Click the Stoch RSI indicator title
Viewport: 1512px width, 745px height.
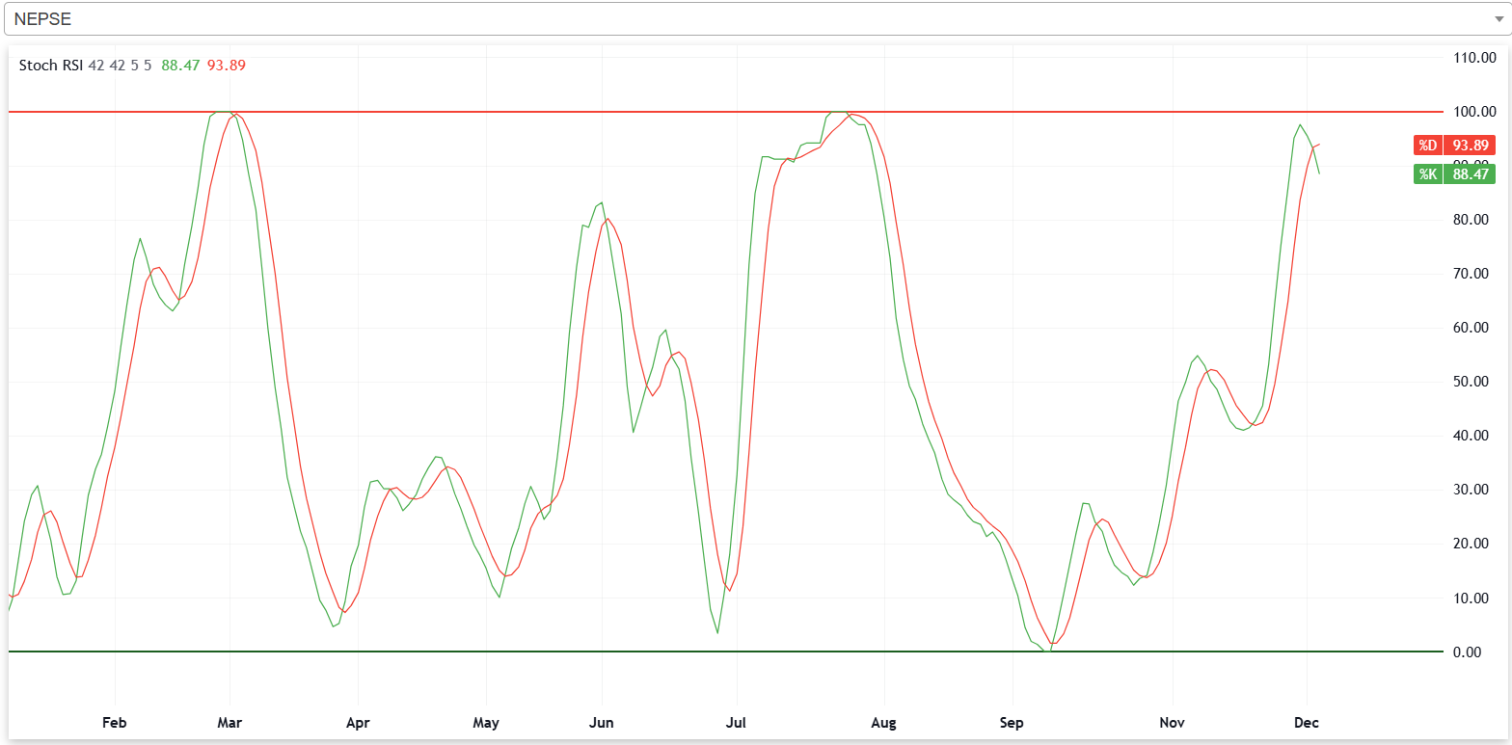point(51,66)
